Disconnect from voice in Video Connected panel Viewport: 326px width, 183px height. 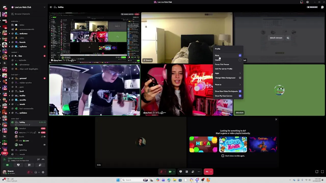click(x=43, y=159)
